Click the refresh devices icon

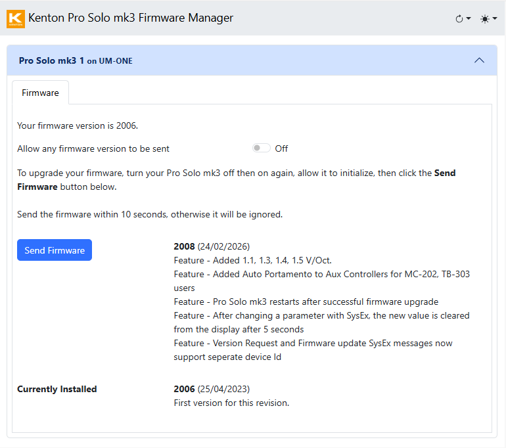pyautogui.click(x=459, y=19)
